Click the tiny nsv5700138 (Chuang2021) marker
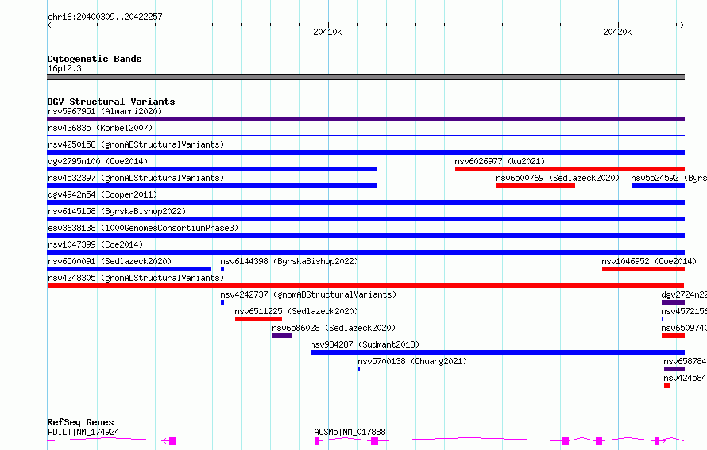Screen dimensions: 707x450 point(359,369)
